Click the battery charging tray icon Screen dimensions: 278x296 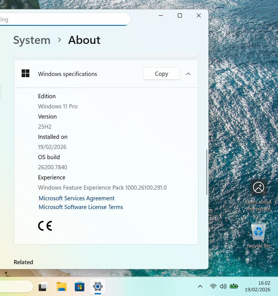[x=234, y=286]
